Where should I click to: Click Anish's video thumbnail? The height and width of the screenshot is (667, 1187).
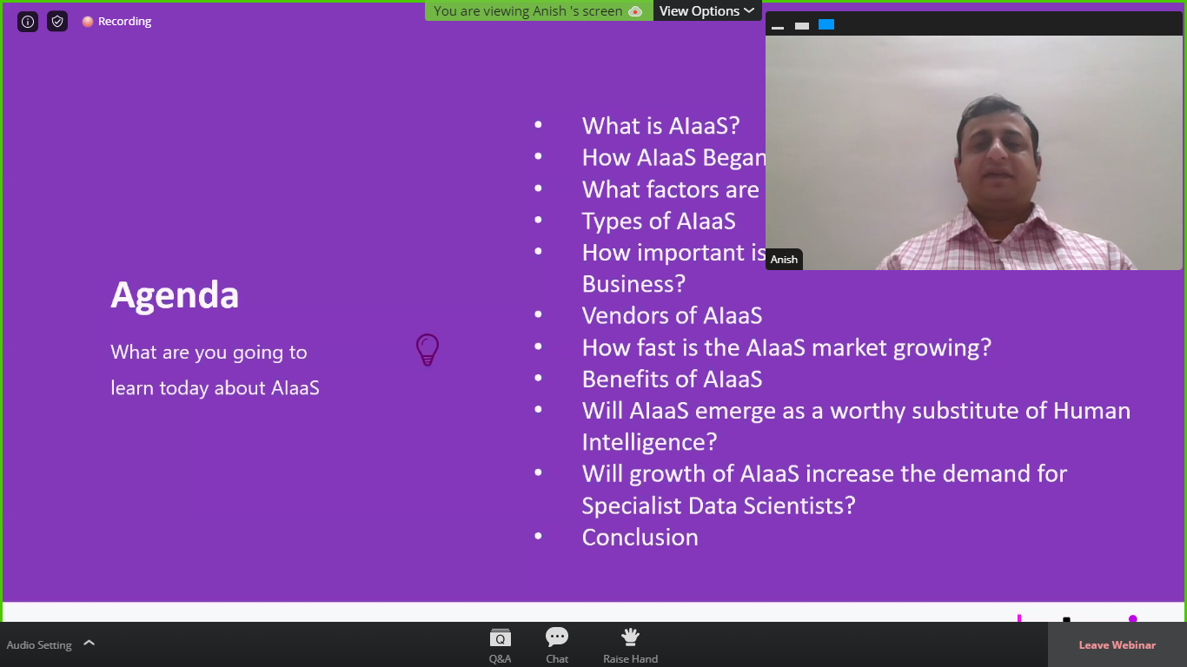pos(973,152)
